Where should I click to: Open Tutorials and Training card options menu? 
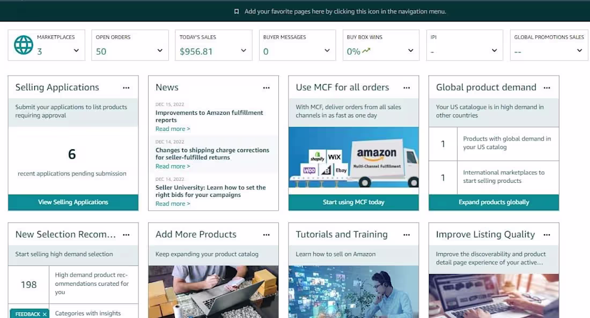(x=407, y=235)
